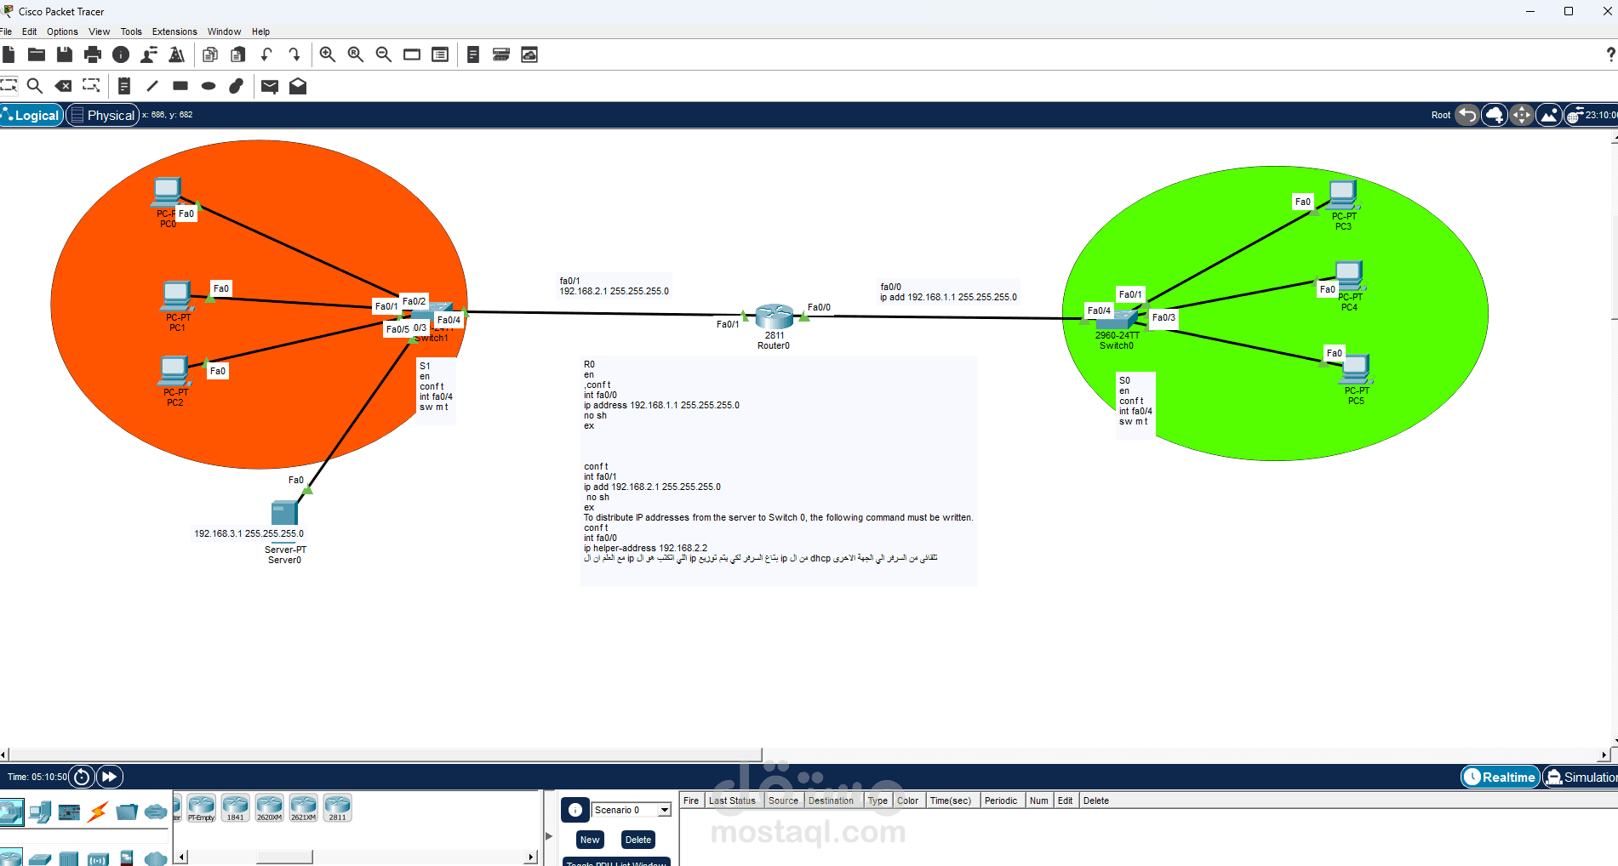
Task: Open the Window menu
Action: [x=224, y=31]
